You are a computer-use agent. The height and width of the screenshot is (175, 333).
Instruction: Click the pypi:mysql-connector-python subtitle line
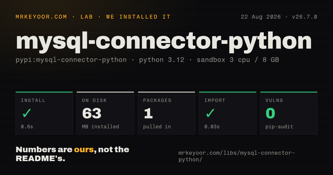coord(147,60)
